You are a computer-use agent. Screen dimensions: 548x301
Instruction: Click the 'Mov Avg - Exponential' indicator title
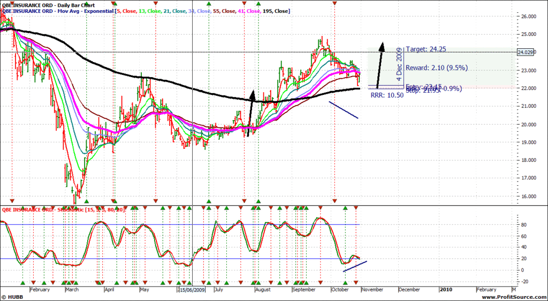[83, 11]
